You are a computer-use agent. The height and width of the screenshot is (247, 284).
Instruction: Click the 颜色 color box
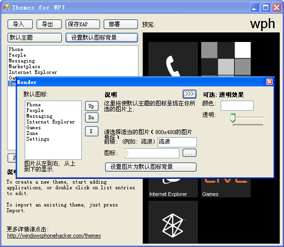click(237, 106)
